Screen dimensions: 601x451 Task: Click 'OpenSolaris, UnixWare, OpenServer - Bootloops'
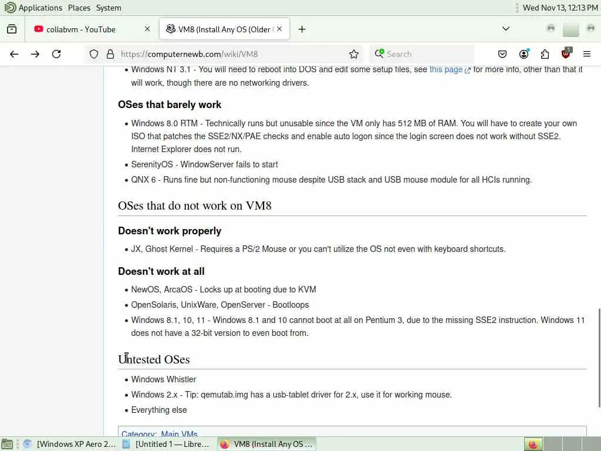coord(220,305)
